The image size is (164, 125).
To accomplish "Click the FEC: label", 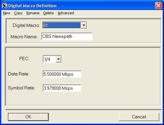I will [24, 59].
